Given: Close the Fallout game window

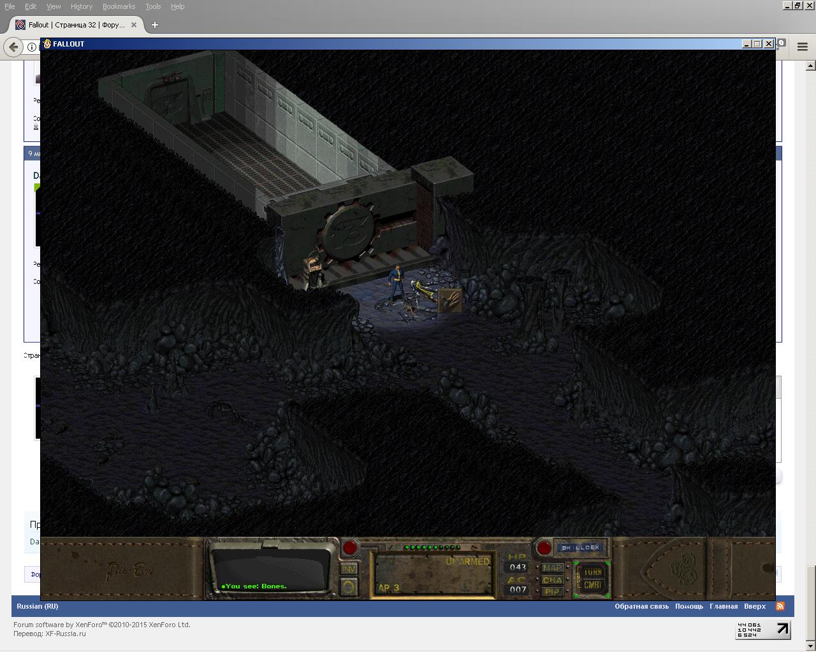Looking at the screenshot, I should 769,44.
